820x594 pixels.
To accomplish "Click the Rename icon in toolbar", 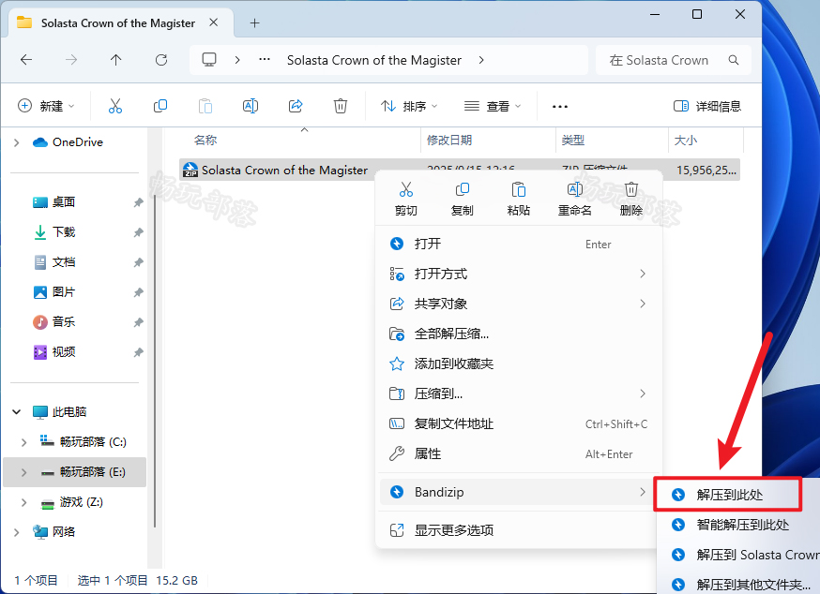I will coord(251,106).
